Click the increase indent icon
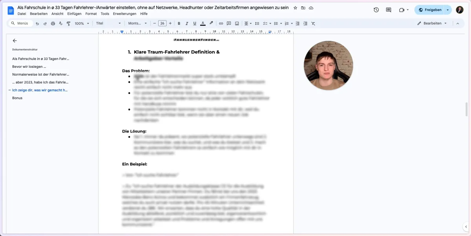 pyautogui.click(x=305, y=24)
